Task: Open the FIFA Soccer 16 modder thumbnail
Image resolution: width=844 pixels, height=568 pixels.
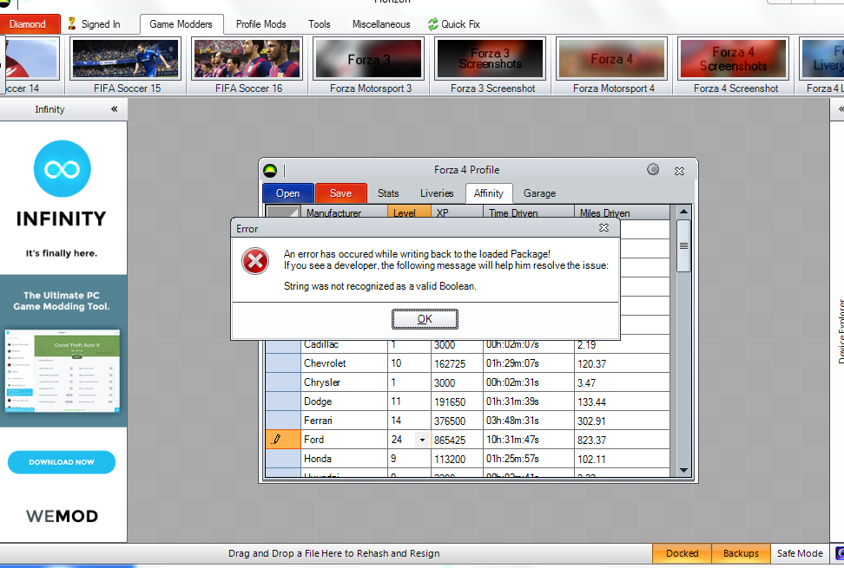Action: 247,59
